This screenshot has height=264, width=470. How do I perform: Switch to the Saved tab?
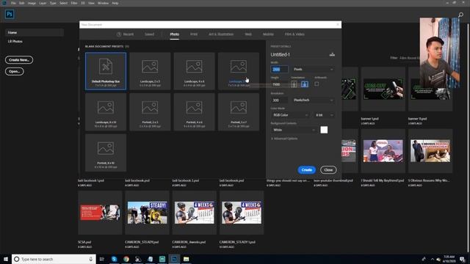[149, 34]
